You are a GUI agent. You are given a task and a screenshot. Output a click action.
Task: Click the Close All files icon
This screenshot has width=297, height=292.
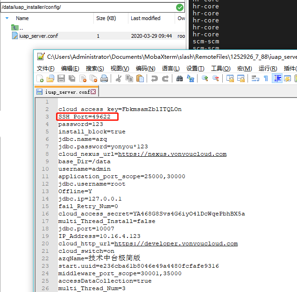coord(93,78)
